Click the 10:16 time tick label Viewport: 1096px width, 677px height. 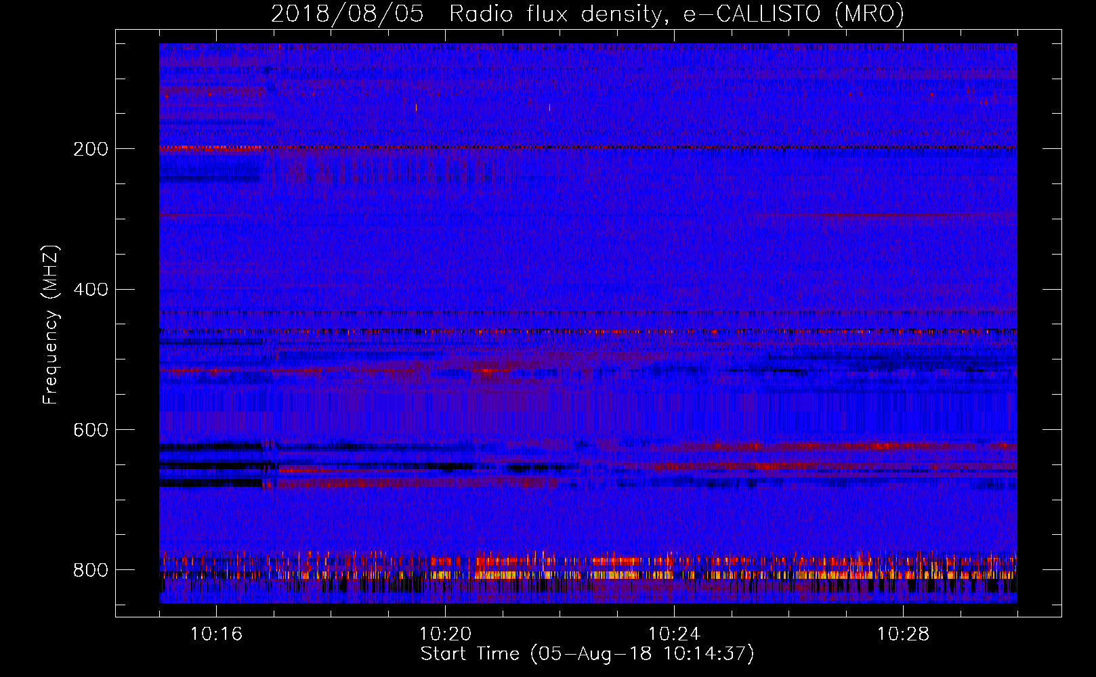coord(216,634)
